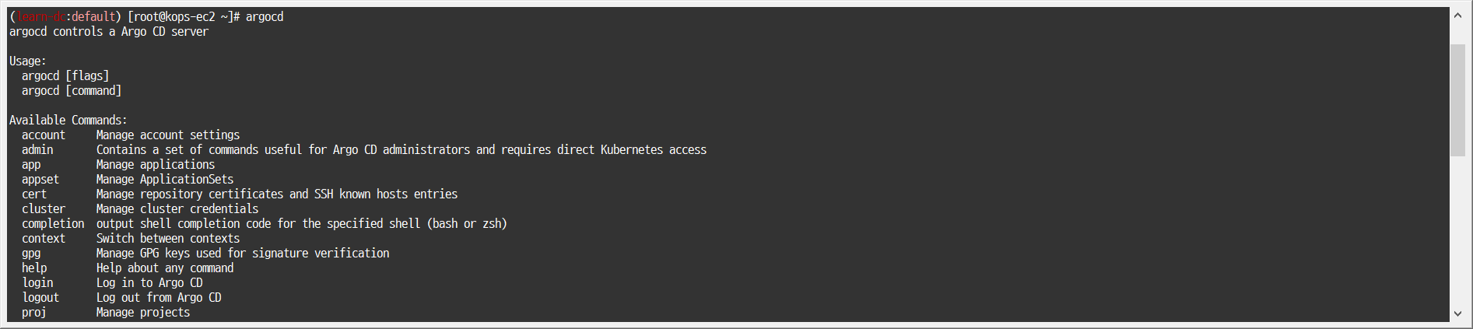1473x329 pixels.
Task: Click the 'completion' command name
Action: pos(53,224)
